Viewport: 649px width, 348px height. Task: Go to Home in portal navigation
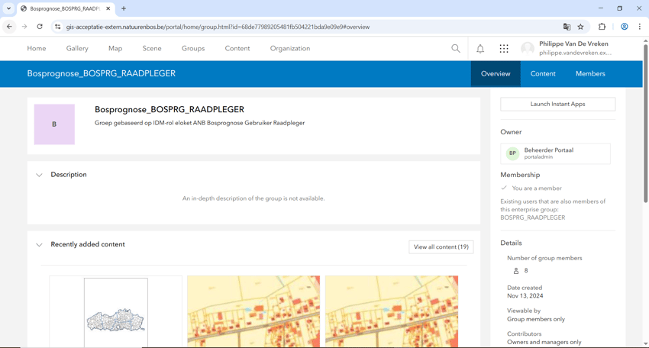click(37, 48)
